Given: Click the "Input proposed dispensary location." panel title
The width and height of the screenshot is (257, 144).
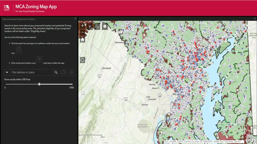Looking at the screenshot, I should tap(19, 19).
